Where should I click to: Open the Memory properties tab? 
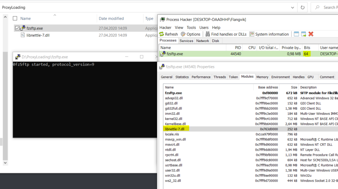pyautogui.click(x=262, y=77)
